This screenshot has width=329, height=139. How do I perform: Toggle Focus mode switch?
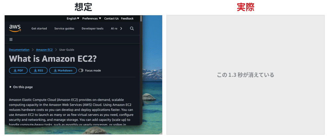click(x=81, y=70)
